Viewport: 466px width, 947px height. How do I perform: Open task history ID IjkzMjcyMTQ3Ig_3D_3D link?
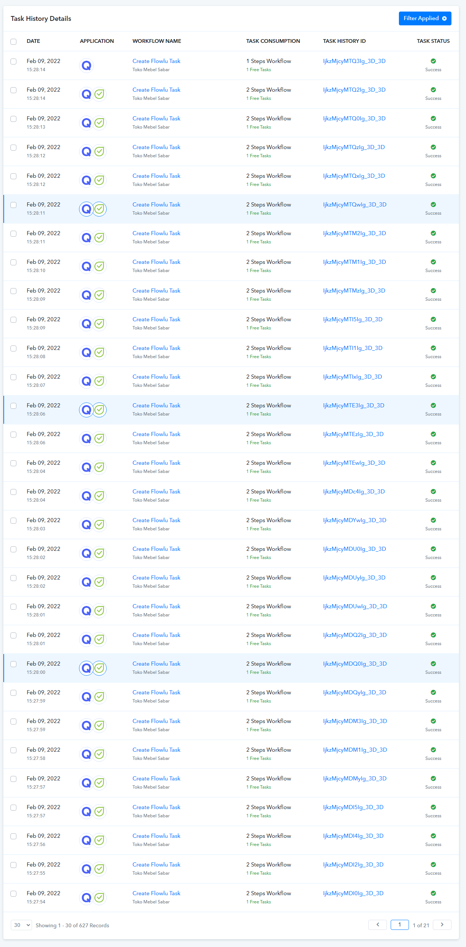pyautogui.click(x=354, y=61)
